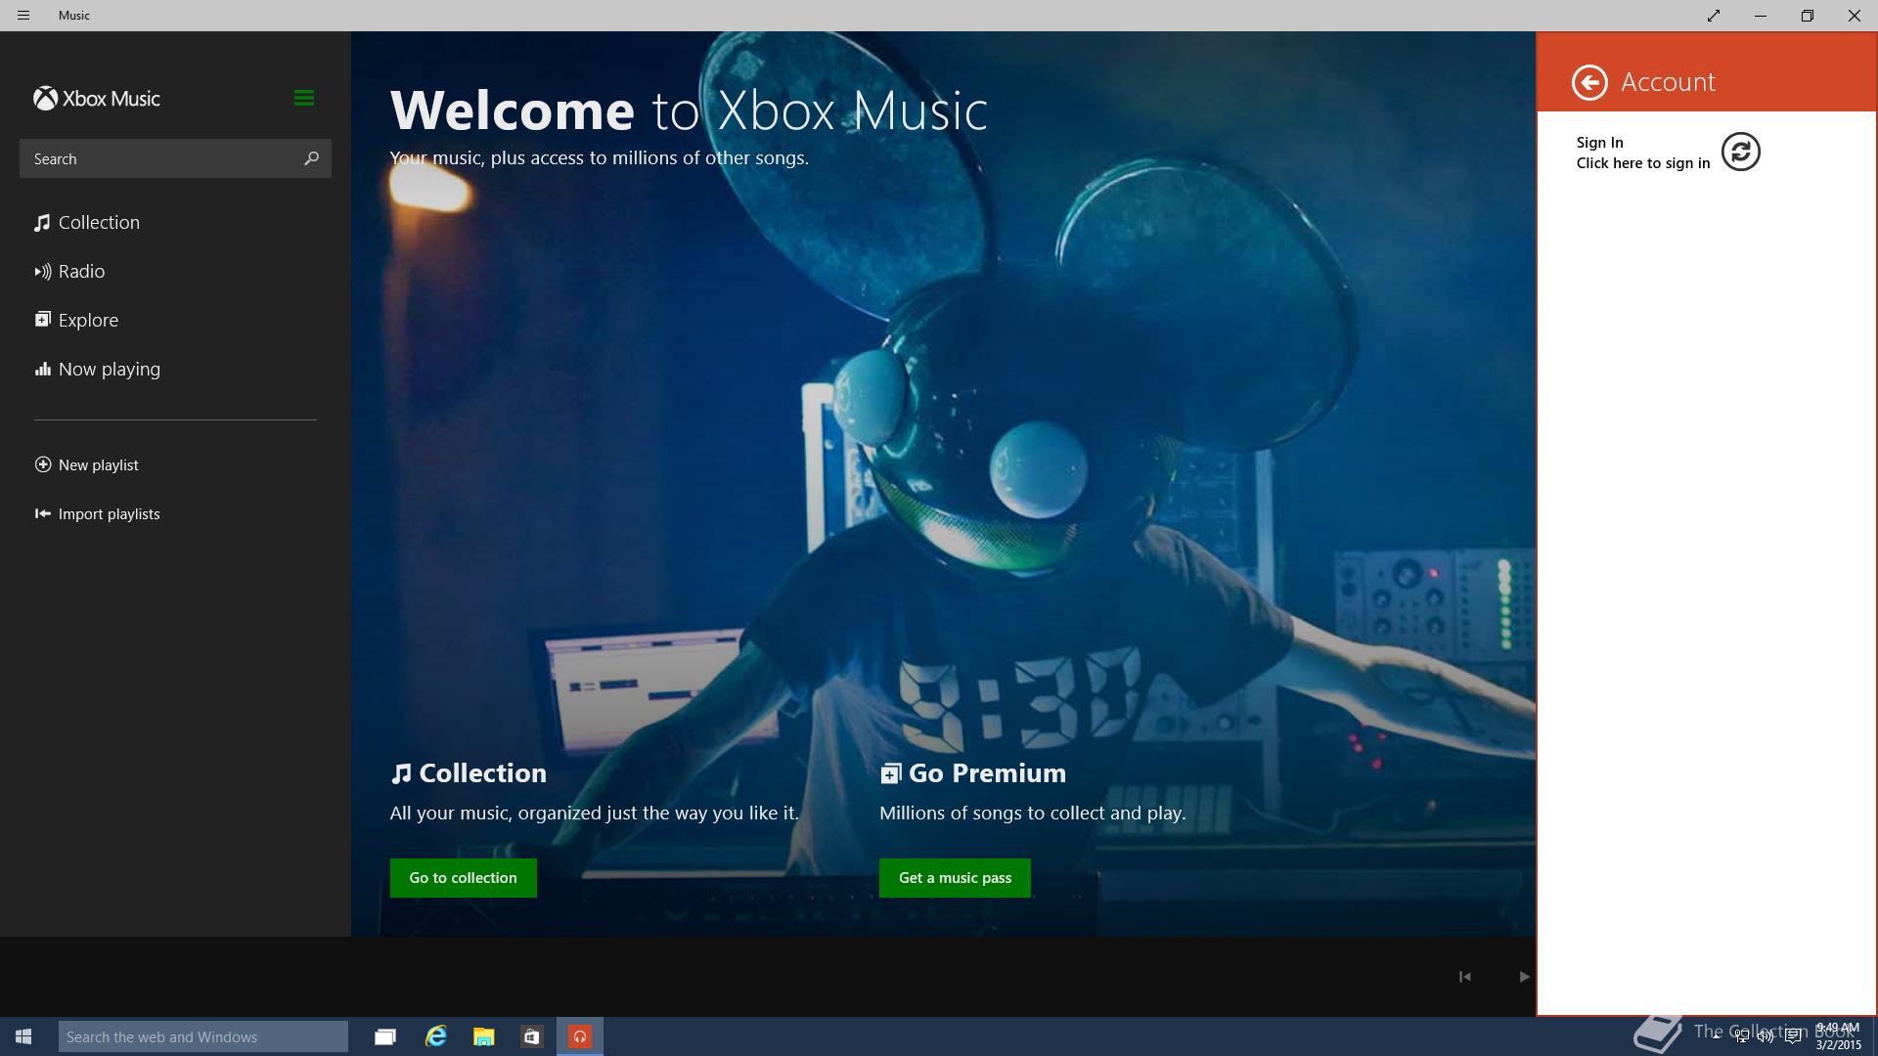Open Now playing in the sidebar
Screen dimensions: 1878x1056
coord(97,370)
